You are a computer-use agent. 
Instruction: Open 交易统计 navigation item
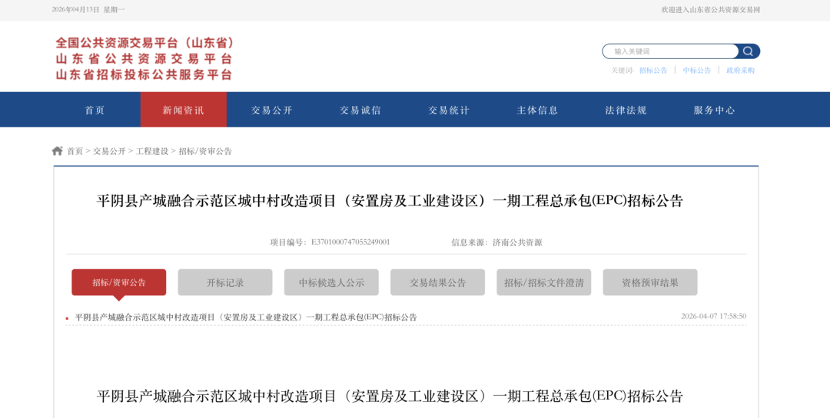tap(449, 110)
